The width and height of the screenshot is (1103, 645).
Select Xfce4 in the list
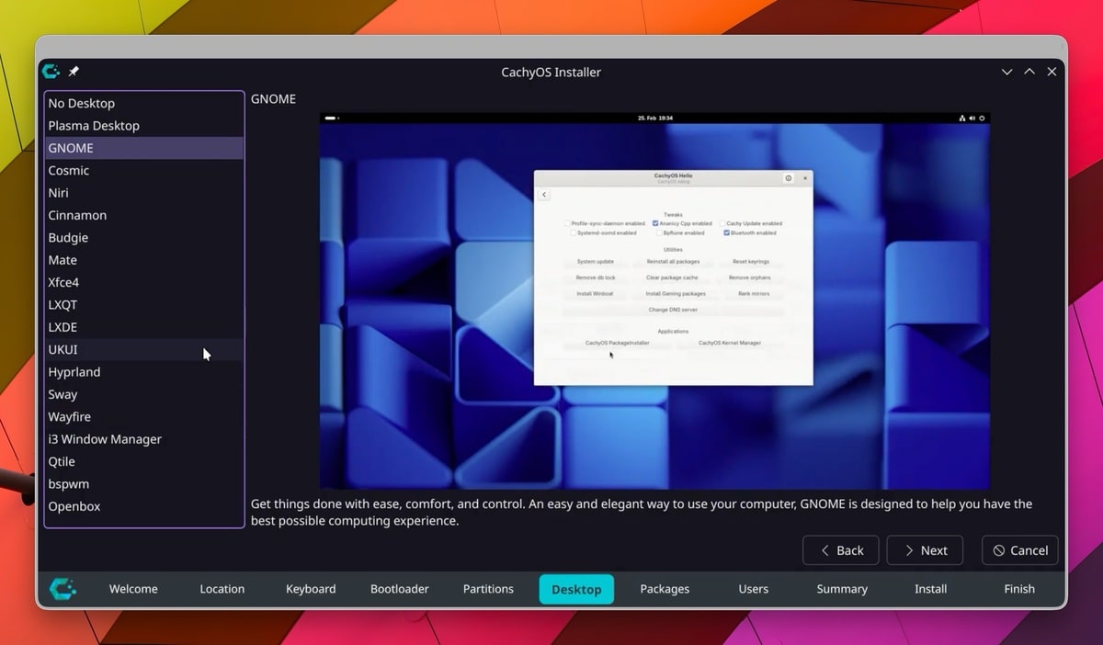144,282
